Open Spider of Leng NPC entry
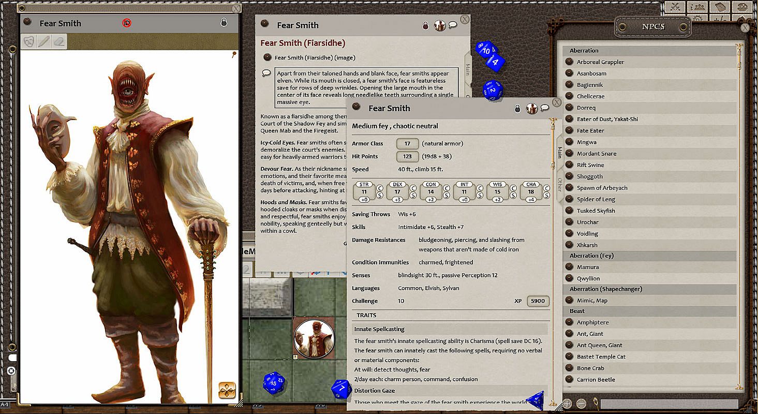This screenshot has width=758, height=414. click(649, 199)
